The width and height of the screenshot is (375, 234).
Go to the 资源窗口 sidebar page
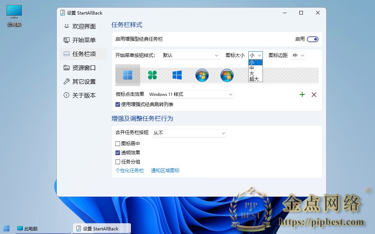[83, 68]
